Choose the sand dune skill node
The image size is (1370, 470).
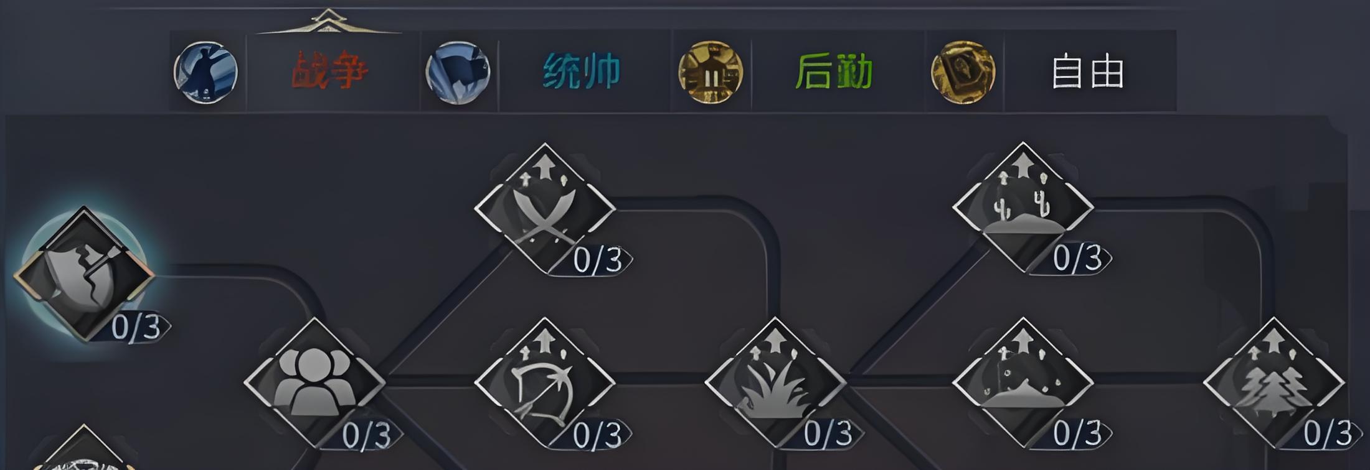click(x=1023, y=381)
